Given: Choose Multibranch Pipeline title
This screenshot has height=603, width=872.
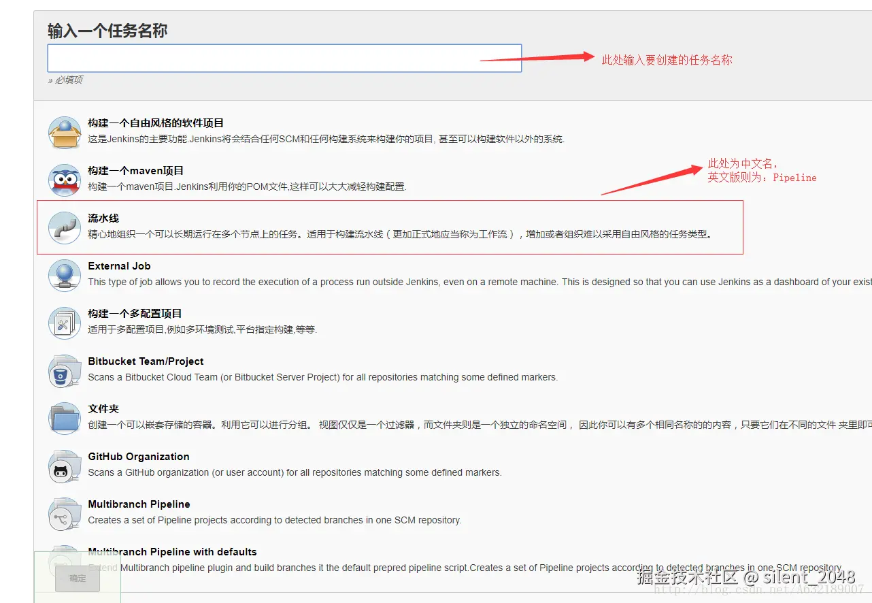Looking at the screenshot, I should 139,504.
